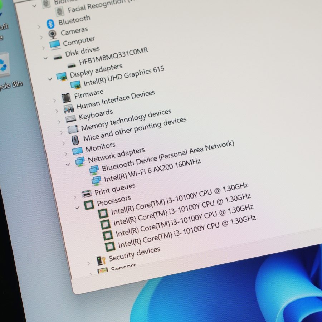This screenshot has height=322, width=322.
Task: Select the Computer tree label
Action: point(79,41)
